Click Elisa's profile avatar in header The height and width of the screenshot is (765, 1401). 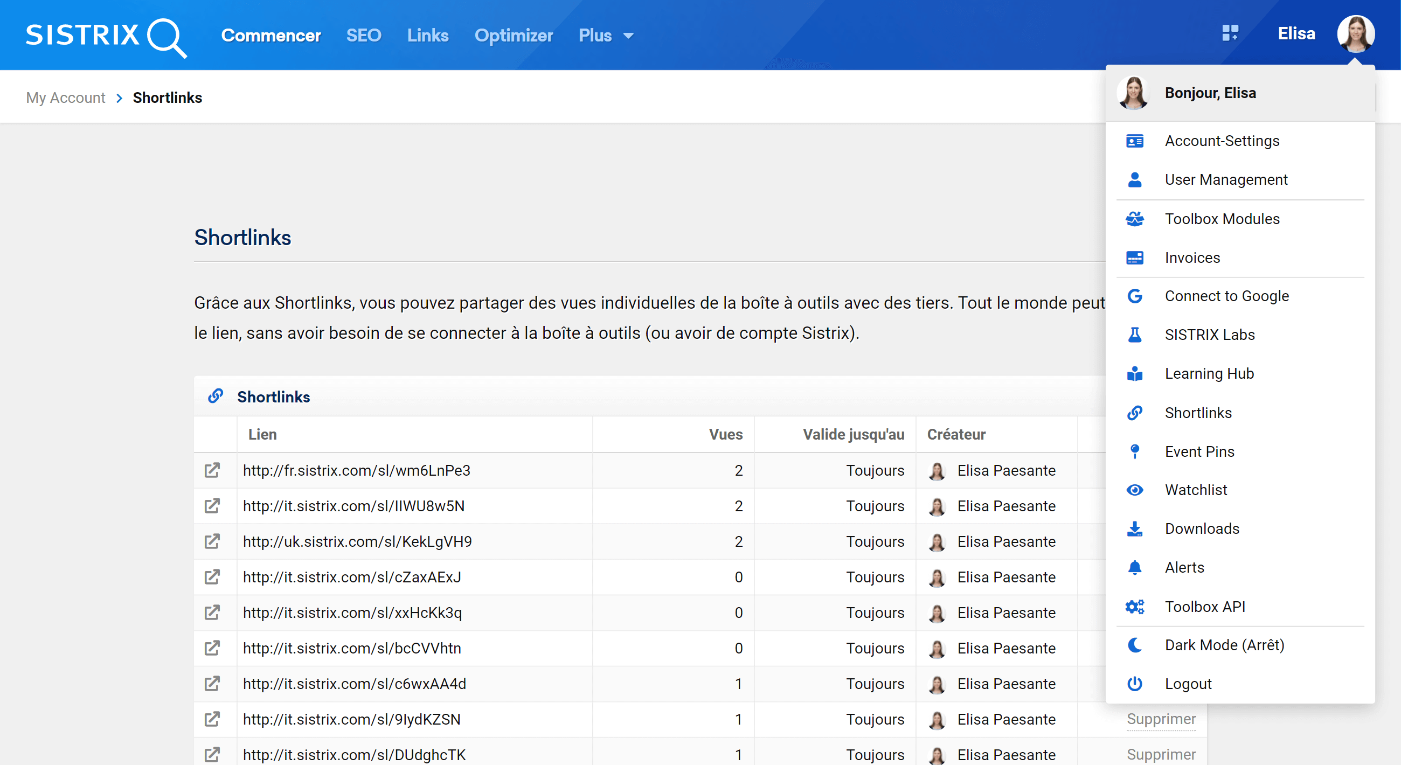coord(1356,33)
